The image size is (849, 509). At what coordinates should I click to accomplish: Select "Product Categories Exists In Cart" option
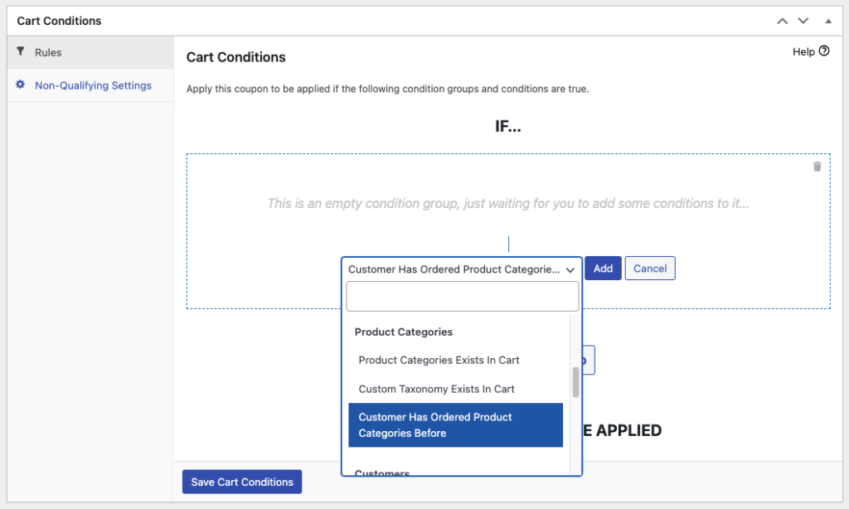click(439, 361)
